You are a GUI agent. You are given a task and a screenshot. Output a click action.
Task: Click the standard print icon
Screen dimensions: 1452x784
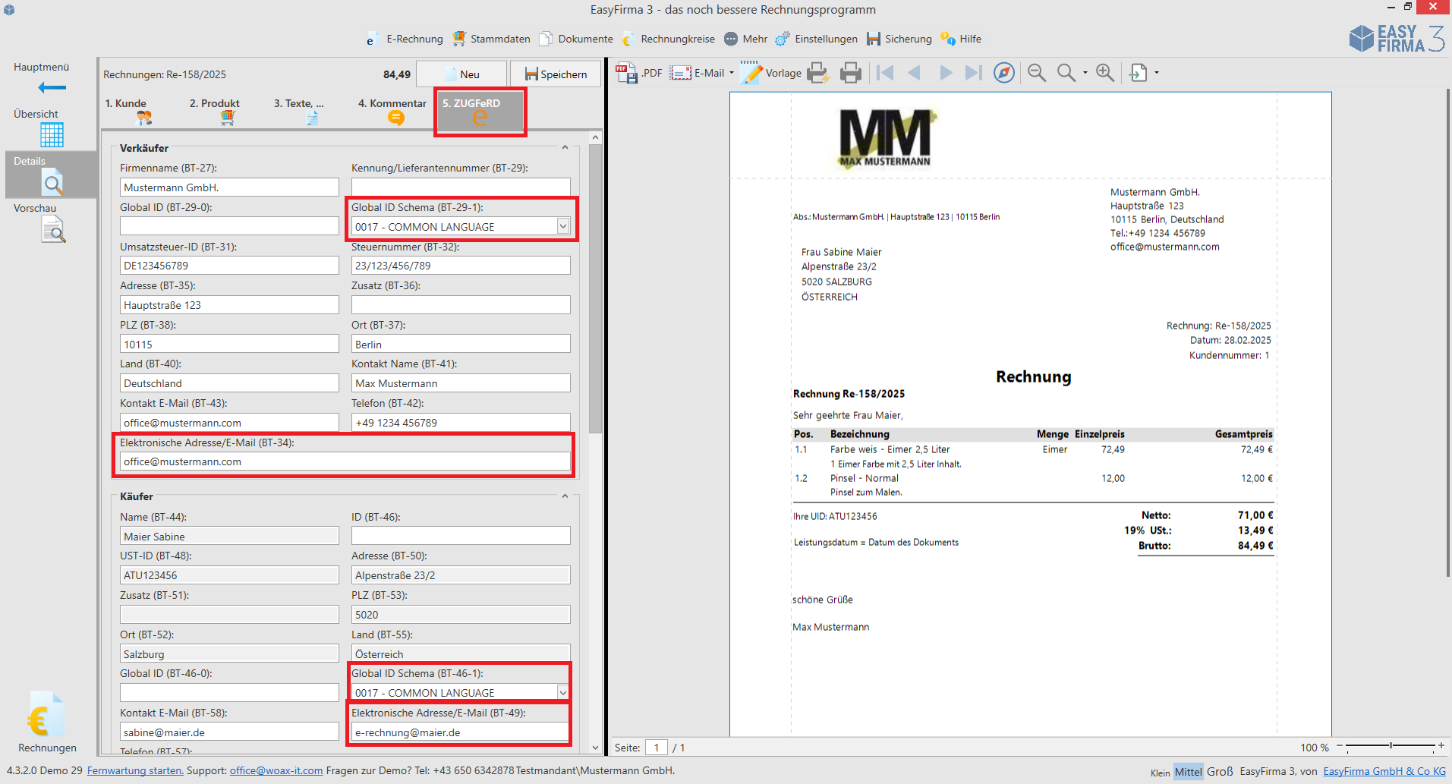pyautogui.click(x=851, y=73)
